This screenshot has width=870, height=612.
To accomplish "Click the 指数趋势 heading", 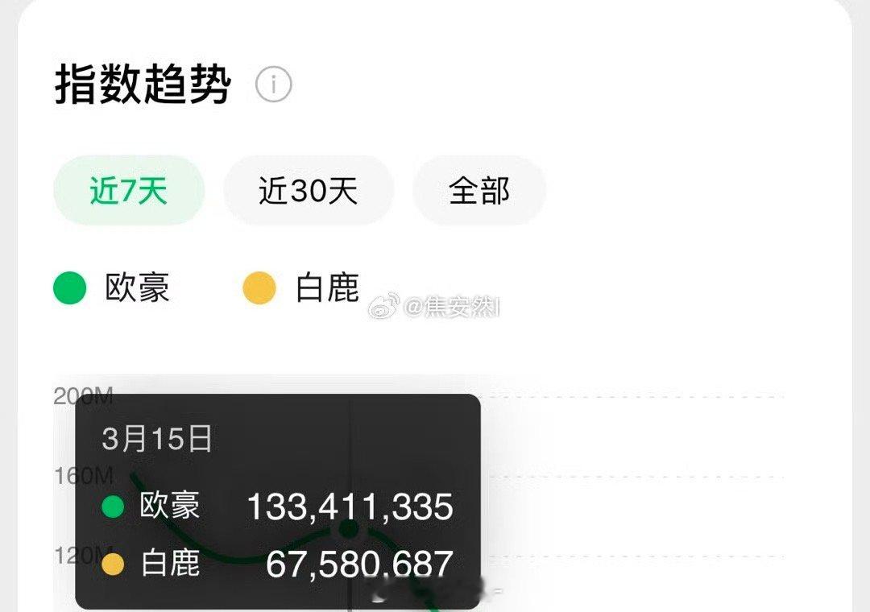I will point(143,84).
